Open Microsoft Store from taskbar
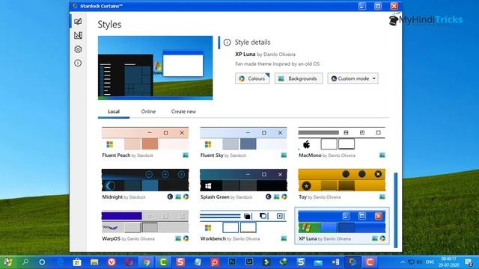Screen dimensions: 479x269 click(x=77, y=262)
